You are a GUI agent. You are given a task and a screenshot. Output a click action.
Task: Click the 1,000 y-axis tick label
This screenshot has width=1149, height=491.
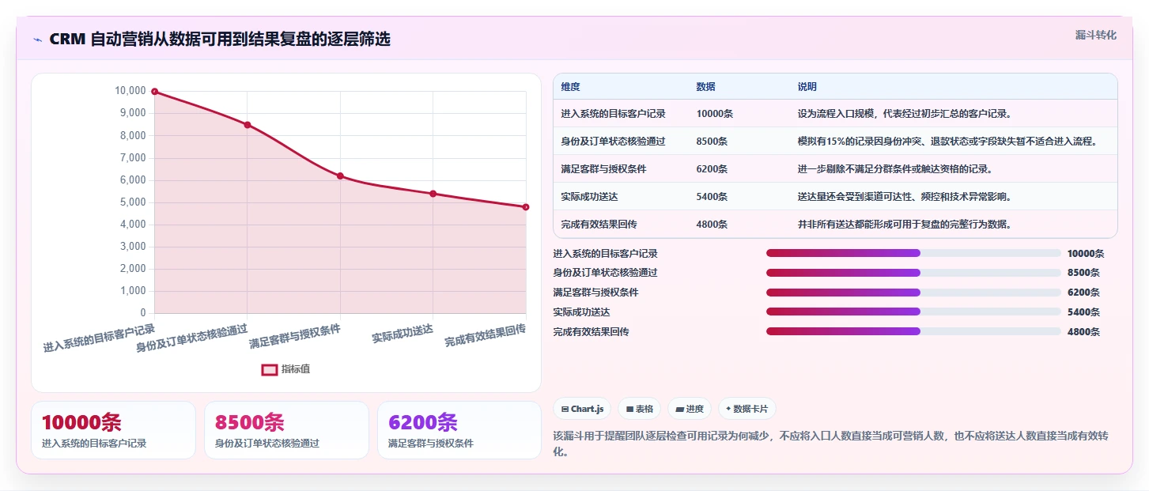pos(131,291)
